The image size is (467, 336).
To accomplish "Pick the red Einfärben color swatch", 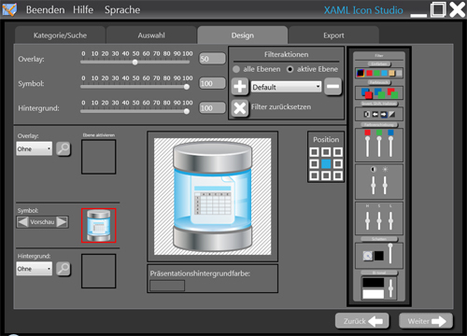I will (x=369, y=73).
